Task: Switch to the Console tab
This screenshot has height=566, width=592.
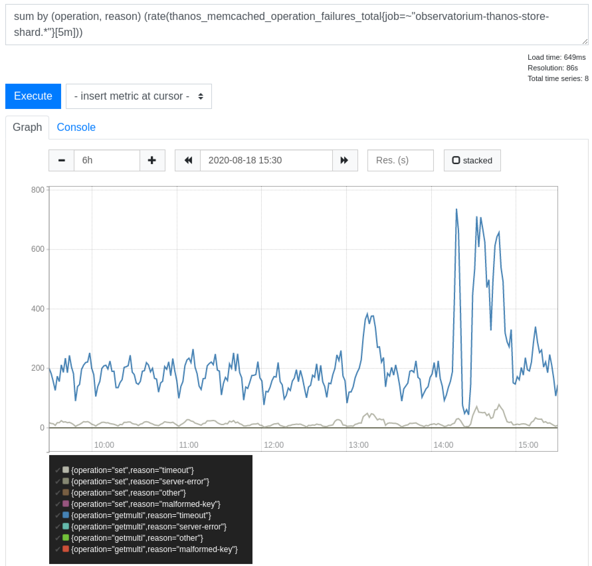Action: [76, 127]
